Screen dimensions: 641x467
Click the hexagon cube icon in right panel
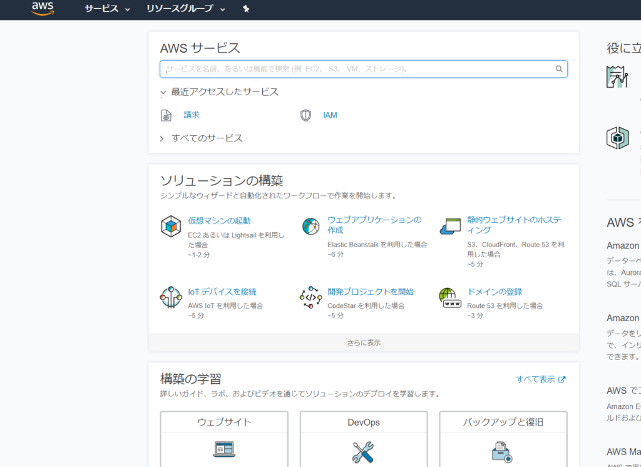coord(617,138)
